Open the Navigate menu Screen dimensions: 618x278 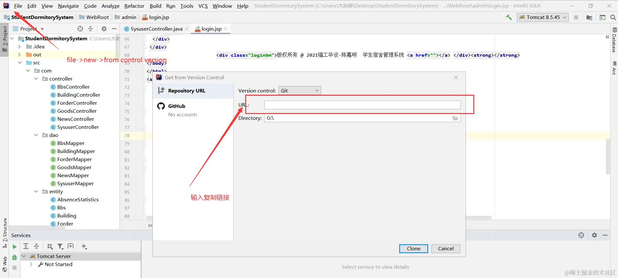tap(68, 6)
